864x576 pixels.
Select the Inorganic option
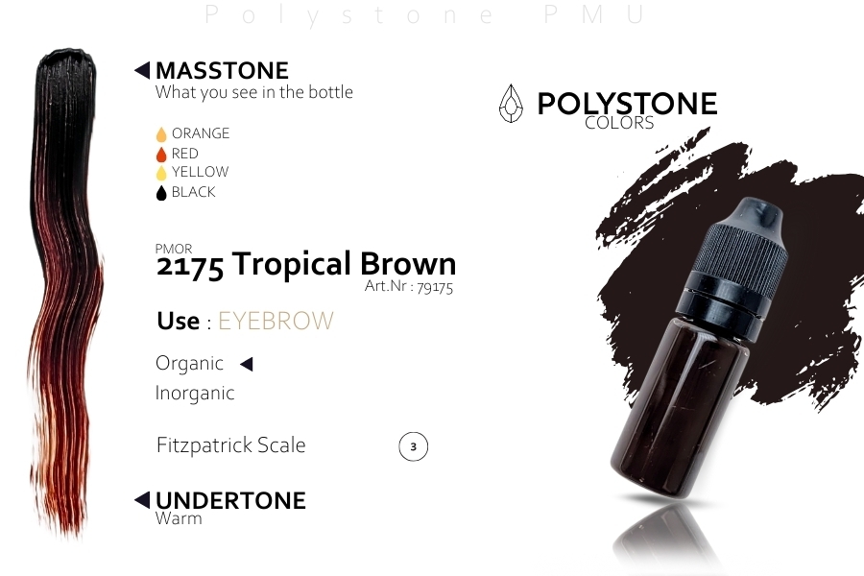pos(195,393)
